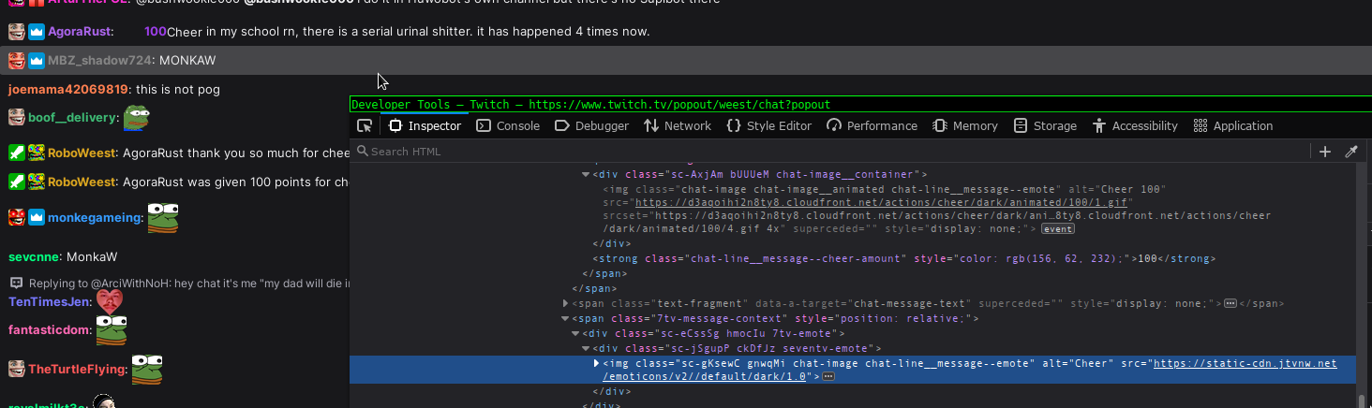1372x408 pixels.
Task: Click the srcset attribute text of the img
Action: click(936, 222)
